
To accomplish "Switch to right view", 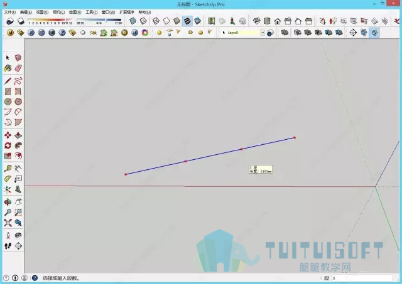I will click(288, 21).
